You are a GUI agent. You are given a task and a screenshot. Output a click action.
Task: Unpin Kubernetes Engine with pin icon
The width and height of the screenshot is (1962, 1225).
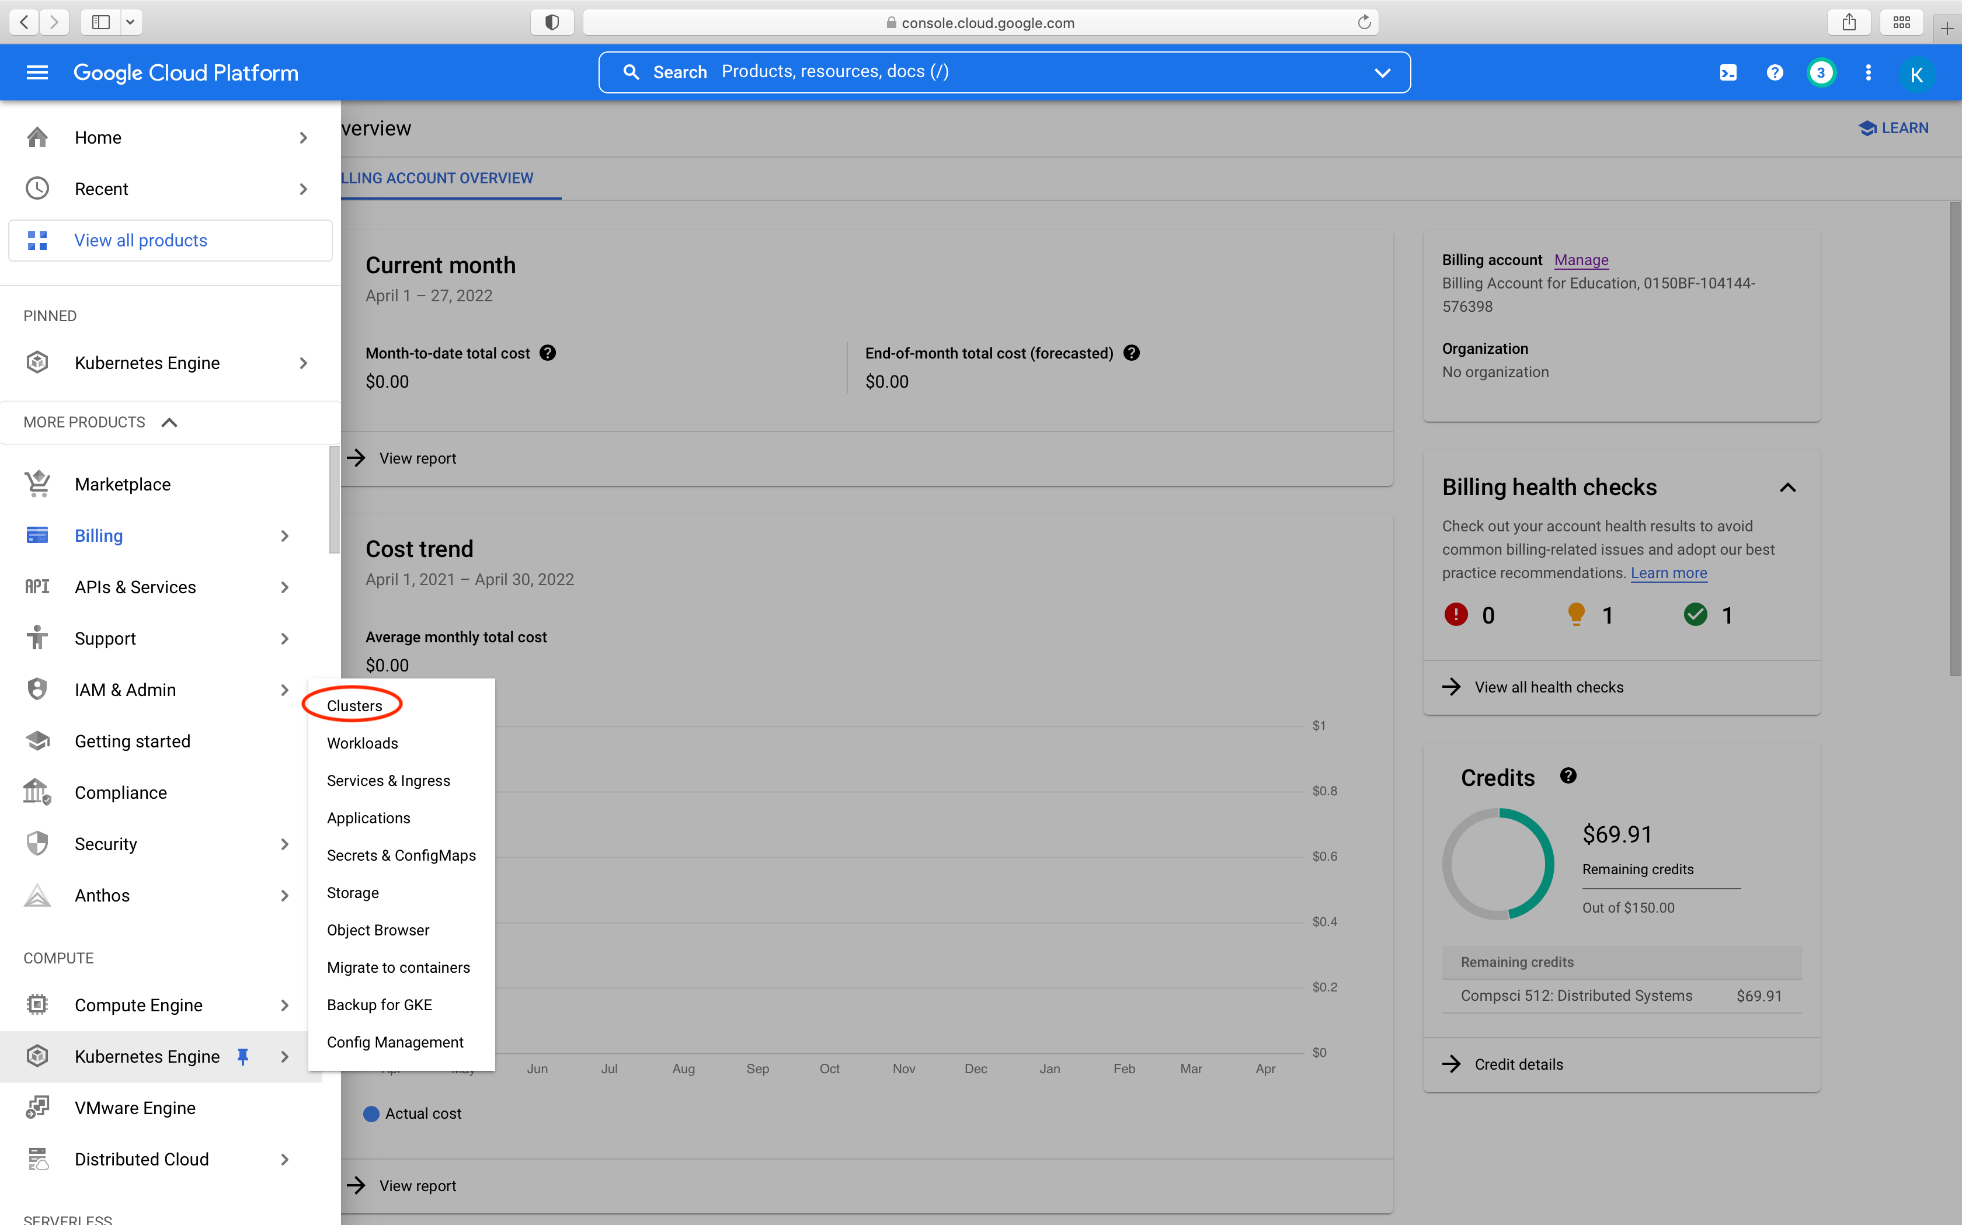pos(243,1056)
